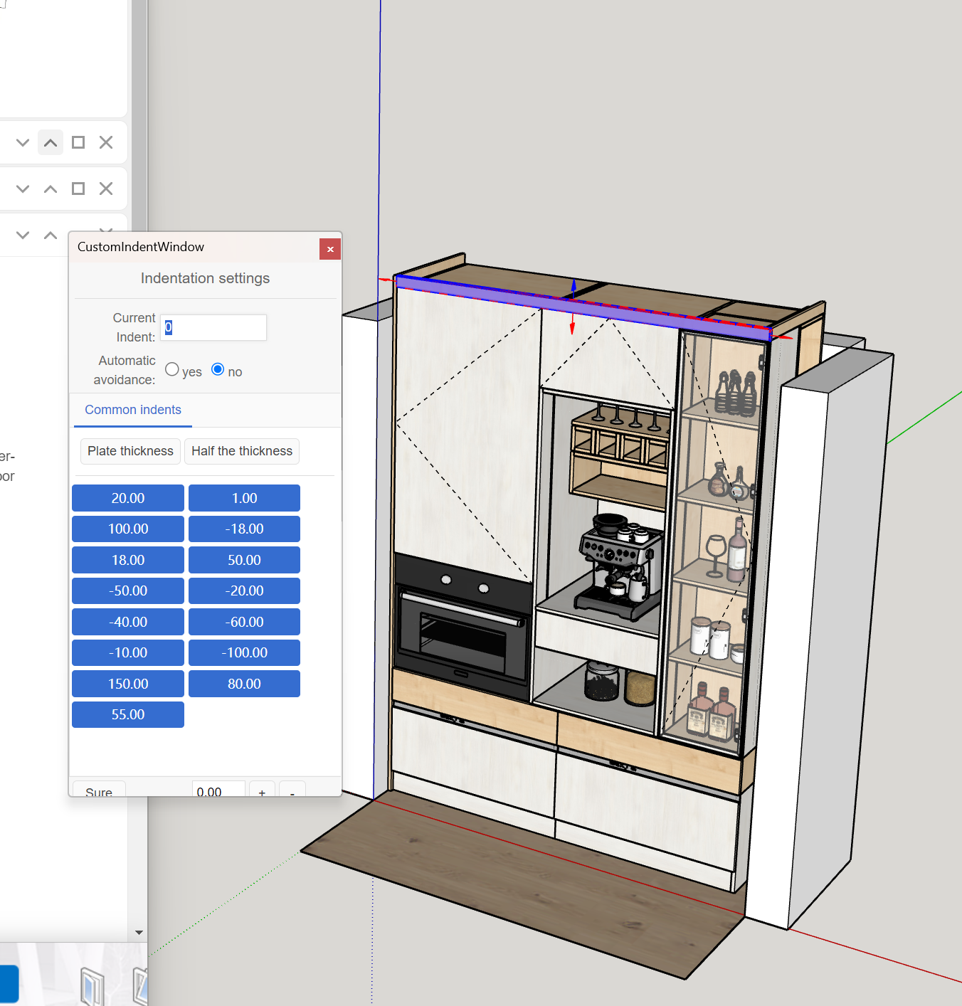Maximize the top-left panel with square icon
Viewport: 962px width, 1006px height.
78,142
